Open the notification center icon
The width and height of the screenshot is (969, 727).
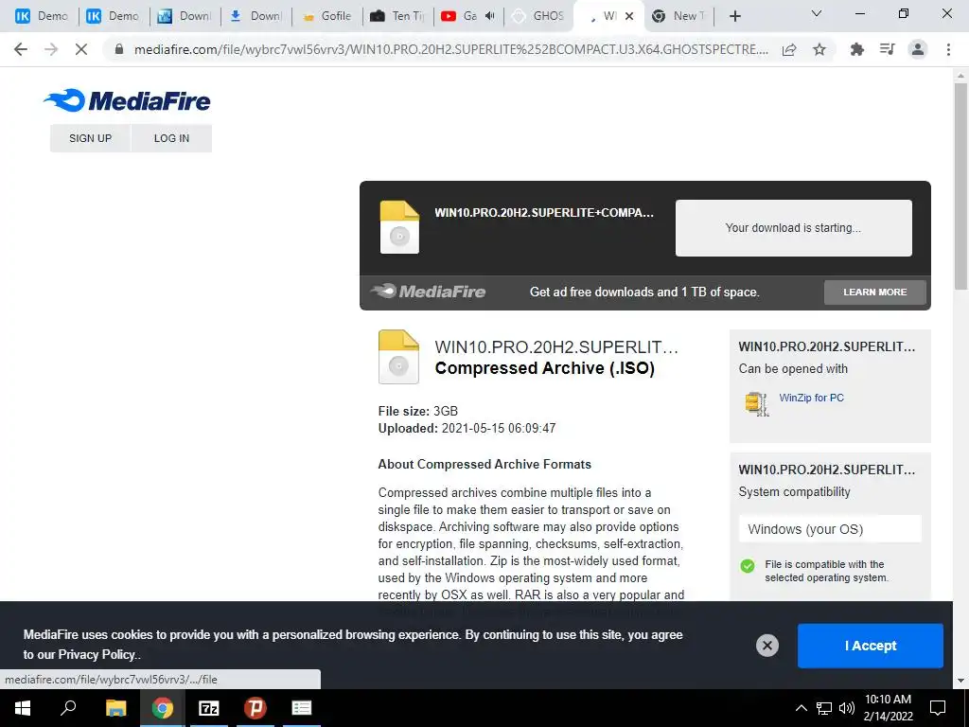[938, 708]
